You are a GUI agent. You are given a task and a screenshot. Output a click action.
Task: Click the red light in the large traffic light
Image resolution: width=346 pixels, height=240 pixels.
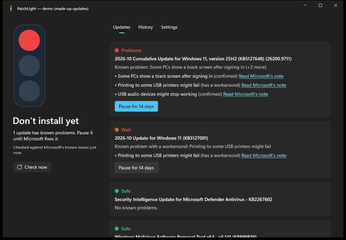click(x=29, y=40)
